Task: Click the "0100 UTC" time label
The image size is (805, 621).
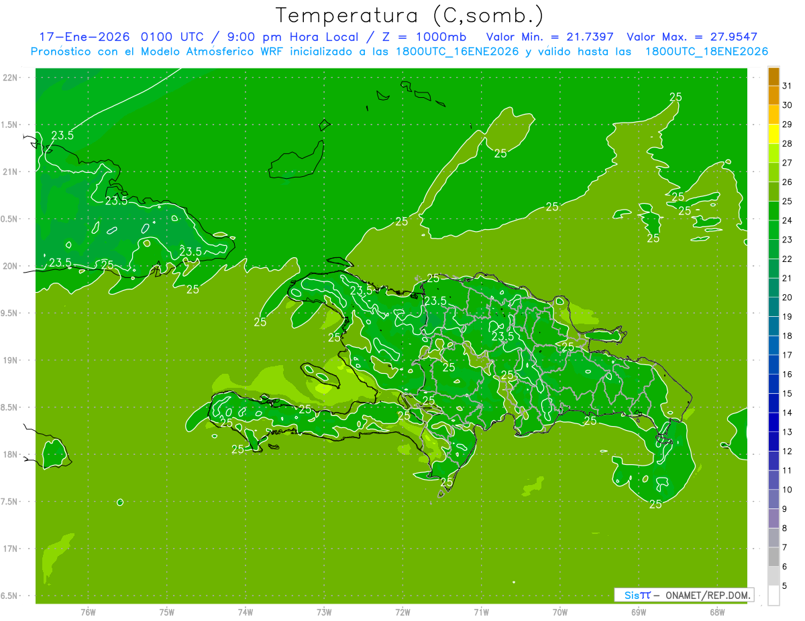Action: tap(174, 36)
